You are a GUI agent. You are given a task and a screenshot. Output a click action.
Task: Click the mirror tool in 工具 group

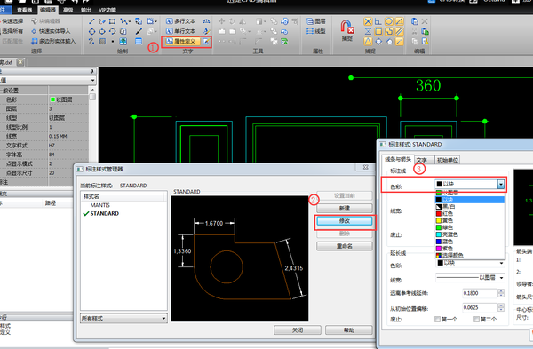(243, 21)
